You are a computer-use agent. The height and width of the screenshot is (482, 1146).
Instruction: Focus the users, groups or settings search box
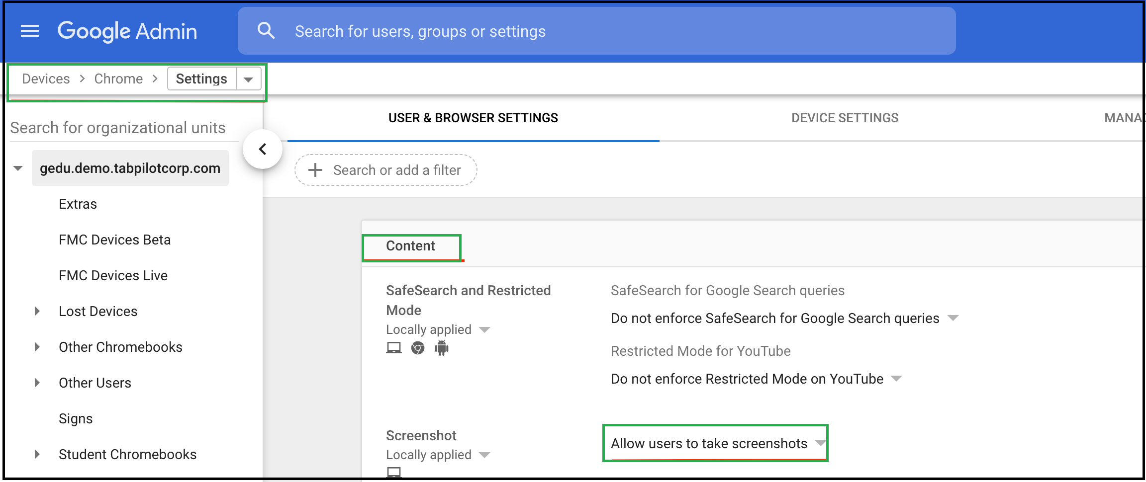[596, 31]
